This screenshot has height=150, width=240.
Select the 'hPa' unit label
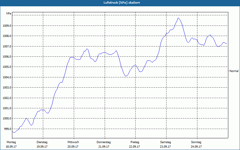click(x=9, y=13)
